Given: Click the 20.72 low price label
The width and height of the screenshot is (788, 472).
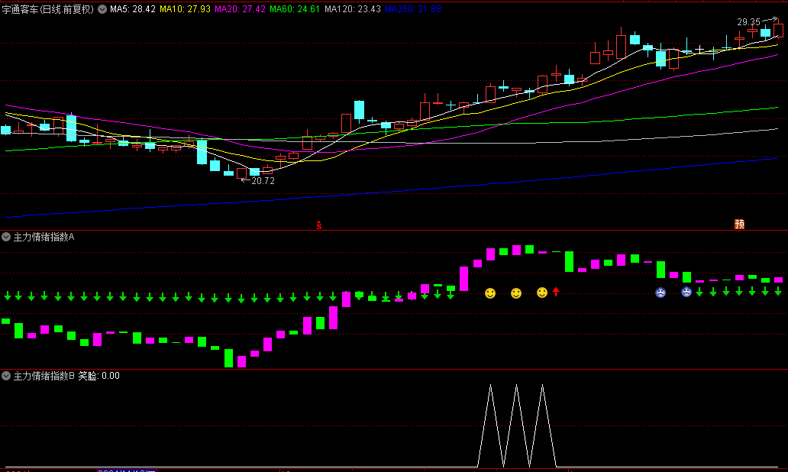Looking at the screenshot, I should (263, 181).
